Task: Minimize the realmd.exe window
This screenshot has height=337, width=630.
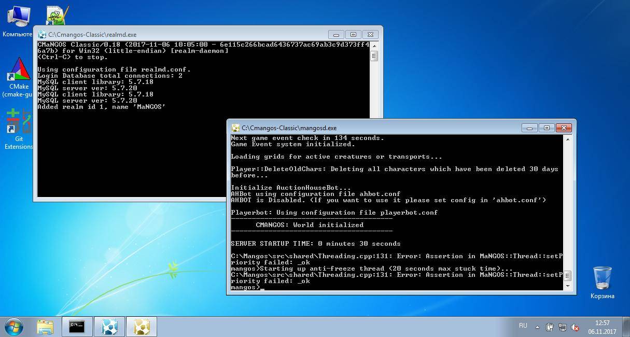Action: (x=336, y=35)
